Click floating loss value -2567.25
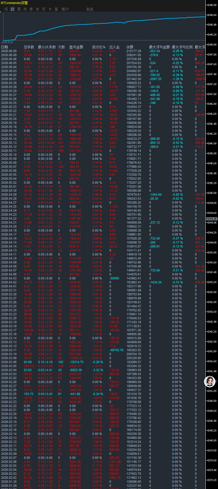This screenshot has width=218, height=489. click(156, 79)
